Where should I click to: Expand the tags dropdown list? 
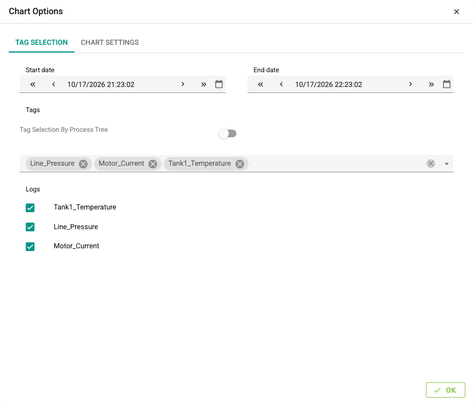pyautogui.click(x=447, y=164)
